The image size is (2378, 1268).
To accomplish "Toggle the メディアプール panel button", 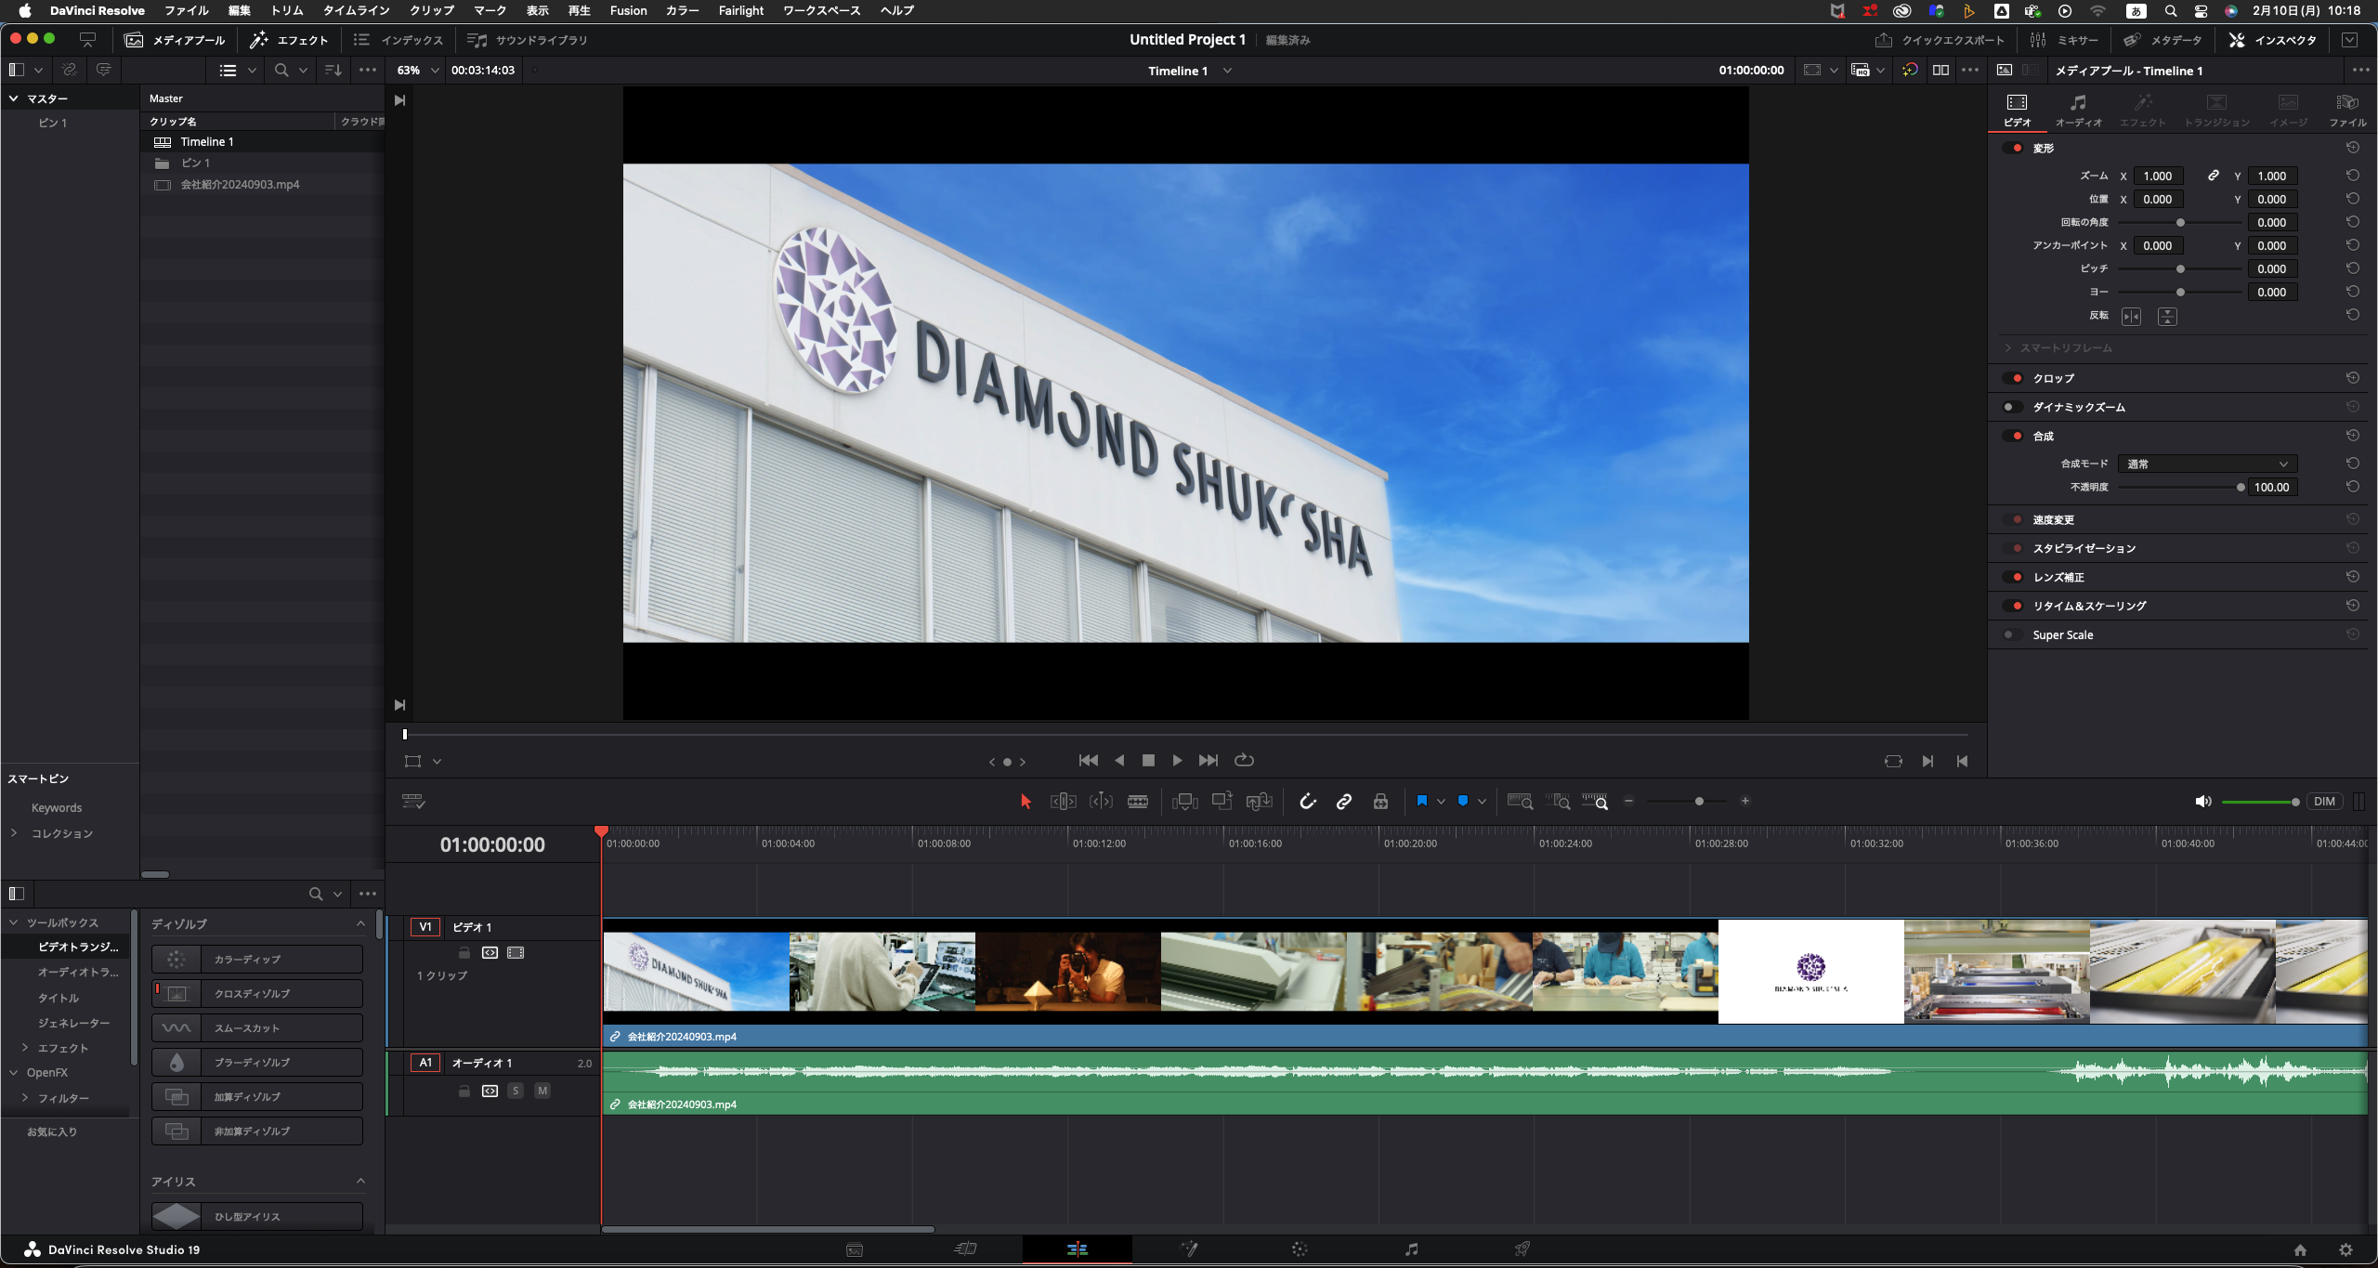I will pyautogui.click(x=176, y=40).
